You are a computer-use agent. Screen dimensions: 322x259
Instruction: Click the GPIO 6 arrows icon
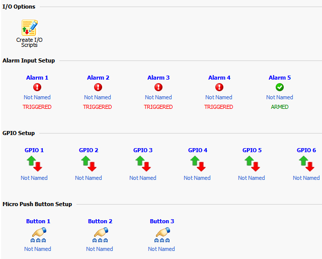pos(306,163)
